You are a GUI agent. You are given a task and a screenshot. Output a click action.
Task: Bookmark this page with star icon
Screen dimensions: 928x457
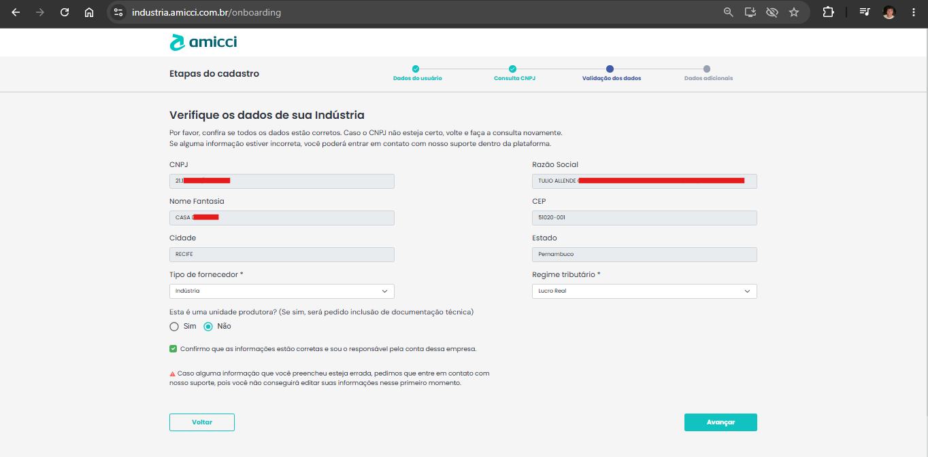click(x=794, y=12)
